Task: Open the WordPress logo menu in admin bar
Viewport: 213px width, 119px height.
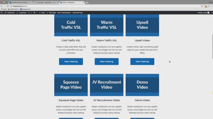Action: coord(2,12)
